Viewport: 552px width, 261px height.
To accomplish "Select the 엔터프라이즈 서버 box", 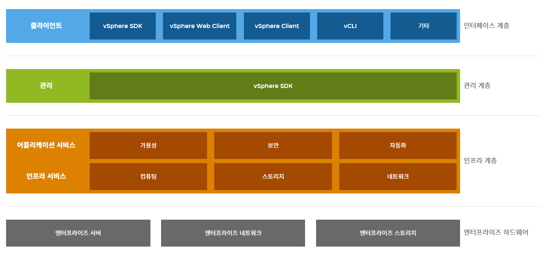I will click(x=78, y=233).
